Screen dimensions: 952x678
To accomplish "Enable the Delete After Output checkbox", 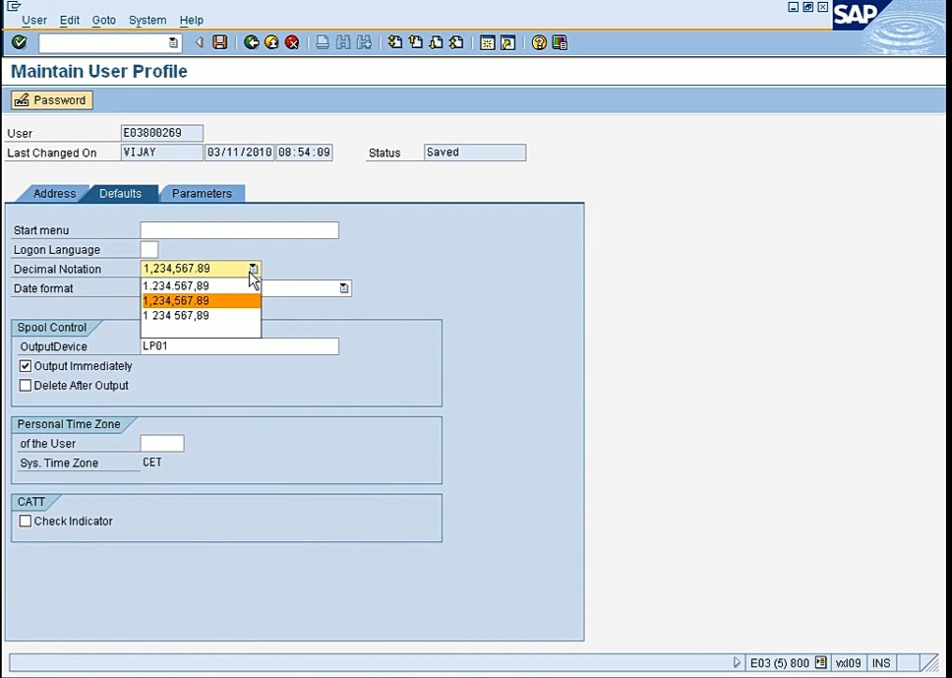I will pos(25,386).
